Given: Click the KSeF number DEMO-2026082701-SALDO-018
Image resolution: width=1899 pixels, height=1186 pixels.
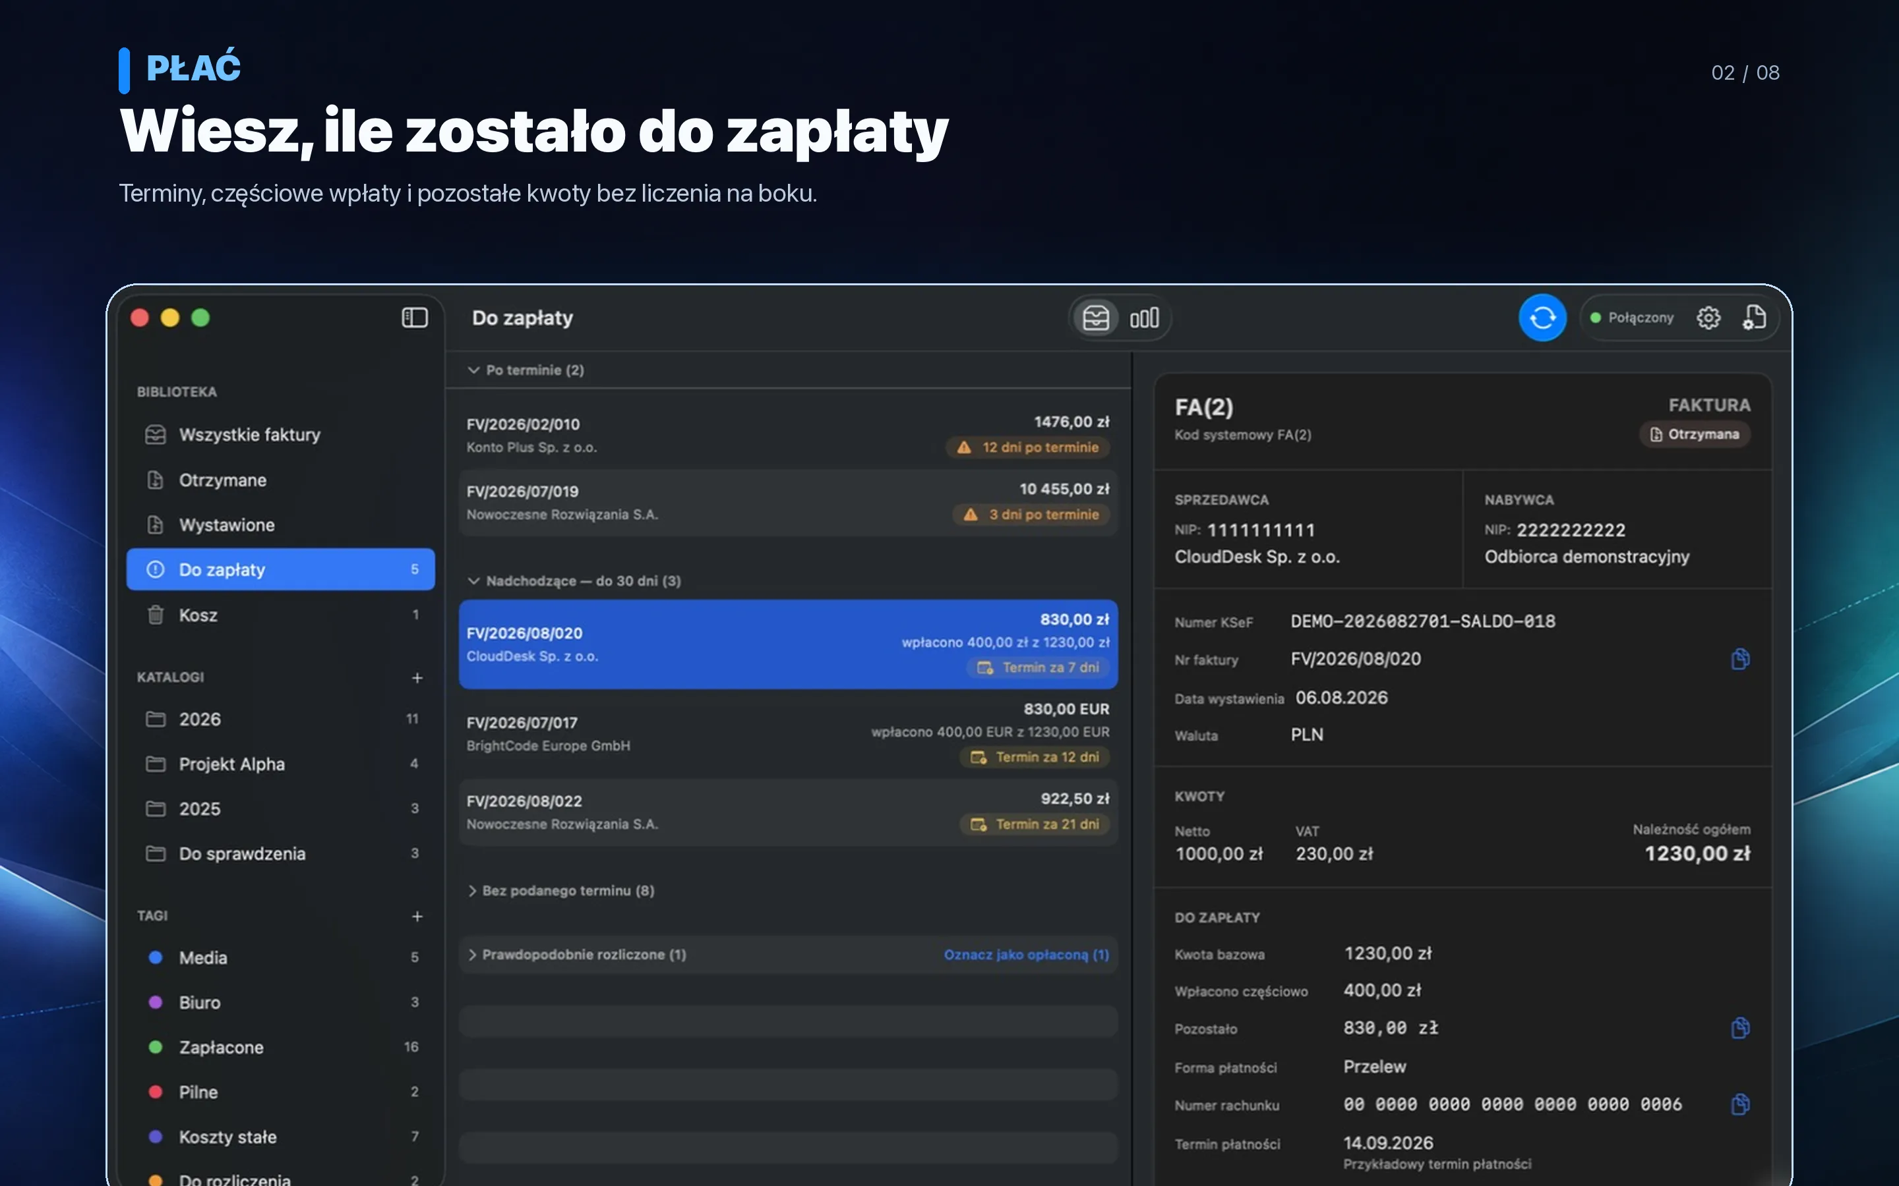Looking at the screenshot, I should click(x=1423, y=622).
